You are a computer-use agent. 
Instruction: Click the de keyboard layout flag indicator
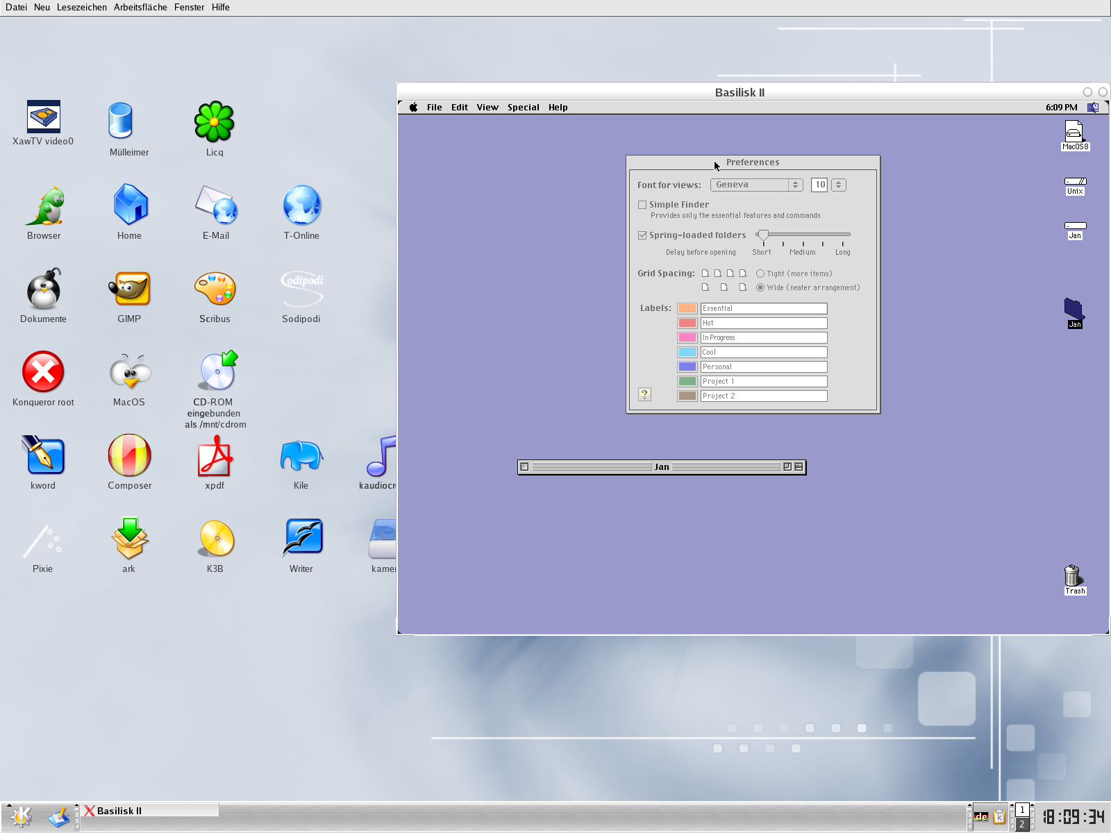(x=980, y=817)
